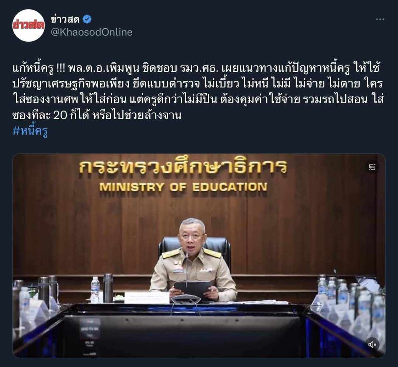Click the black office chair behind the man
The image size is (398, 367).
point(195,251)
